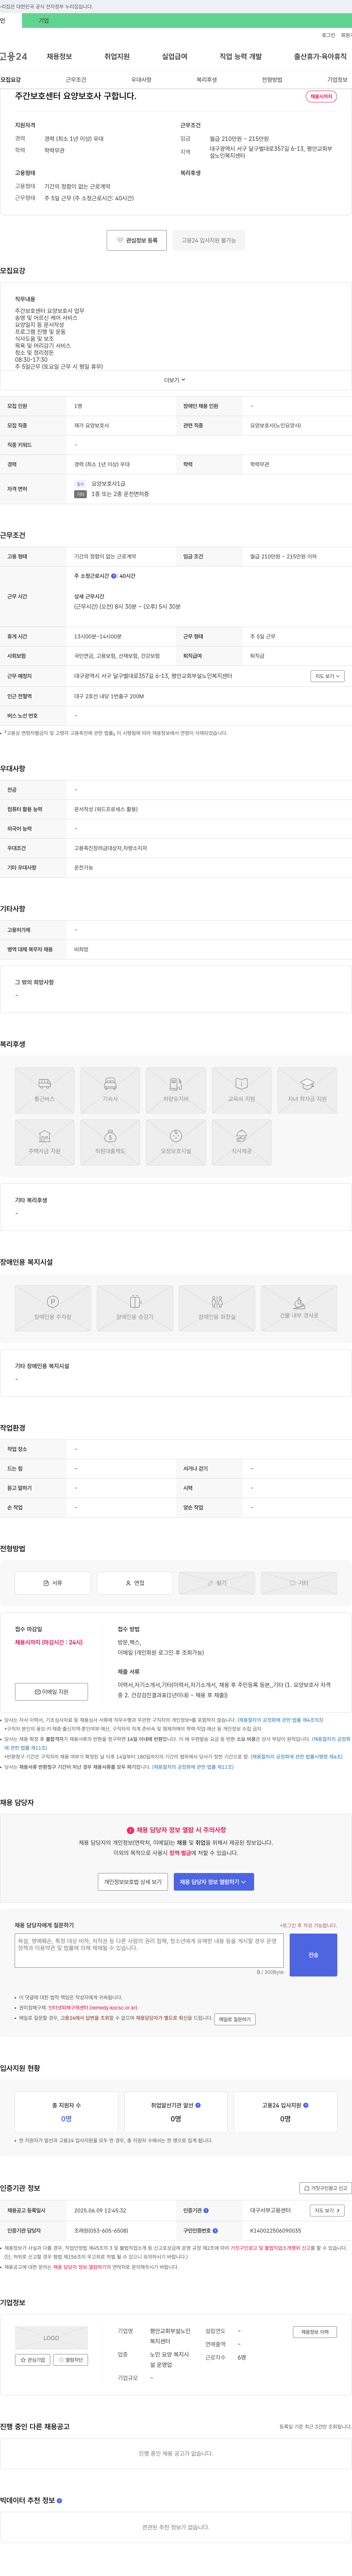Switch to the 우대사항 tab
This screenshot has height=2576, width=352.
[x=141, y=80]
